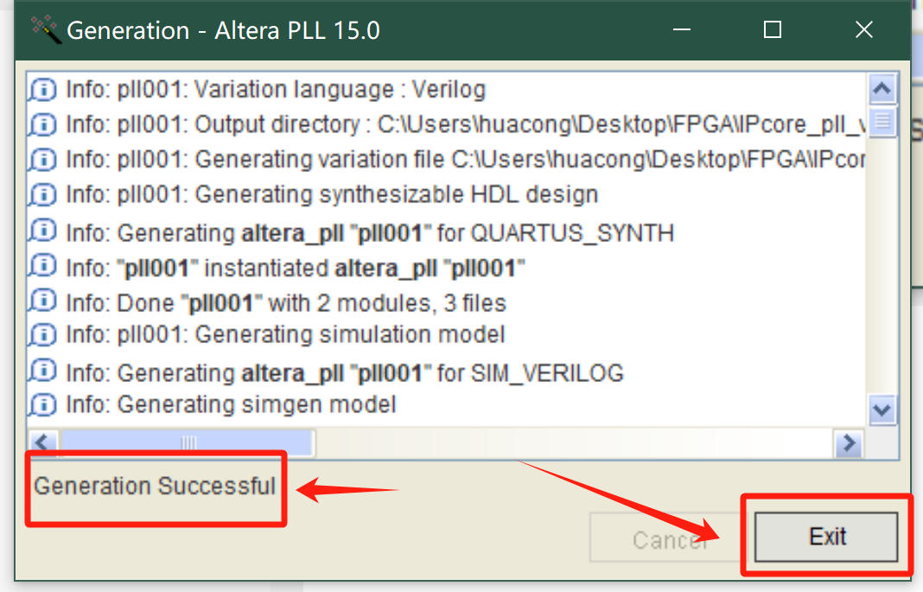
Task: Select the log line mentioning SIM_VERILOG
Action: 344,373
